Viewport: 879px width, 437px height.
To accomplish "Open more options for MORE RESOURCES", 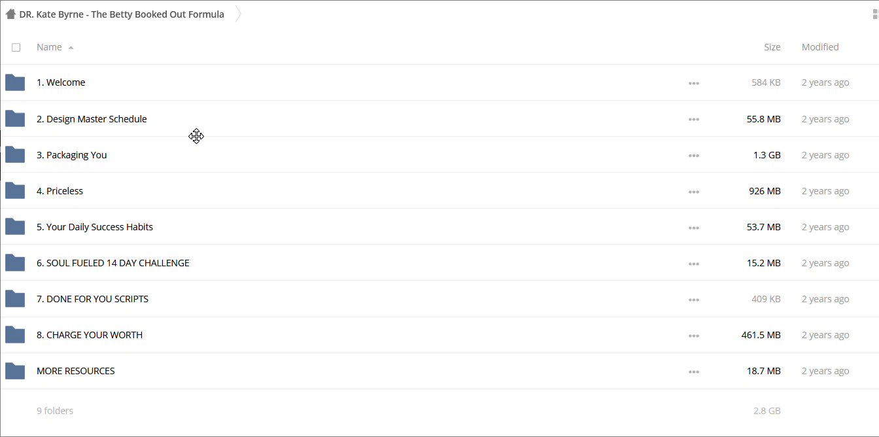I will click(694, 372).
